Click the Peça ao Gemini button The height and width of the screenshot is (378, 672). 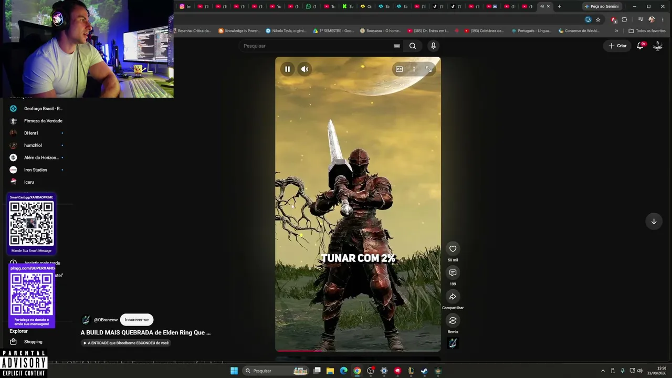[x=602, y=6]
